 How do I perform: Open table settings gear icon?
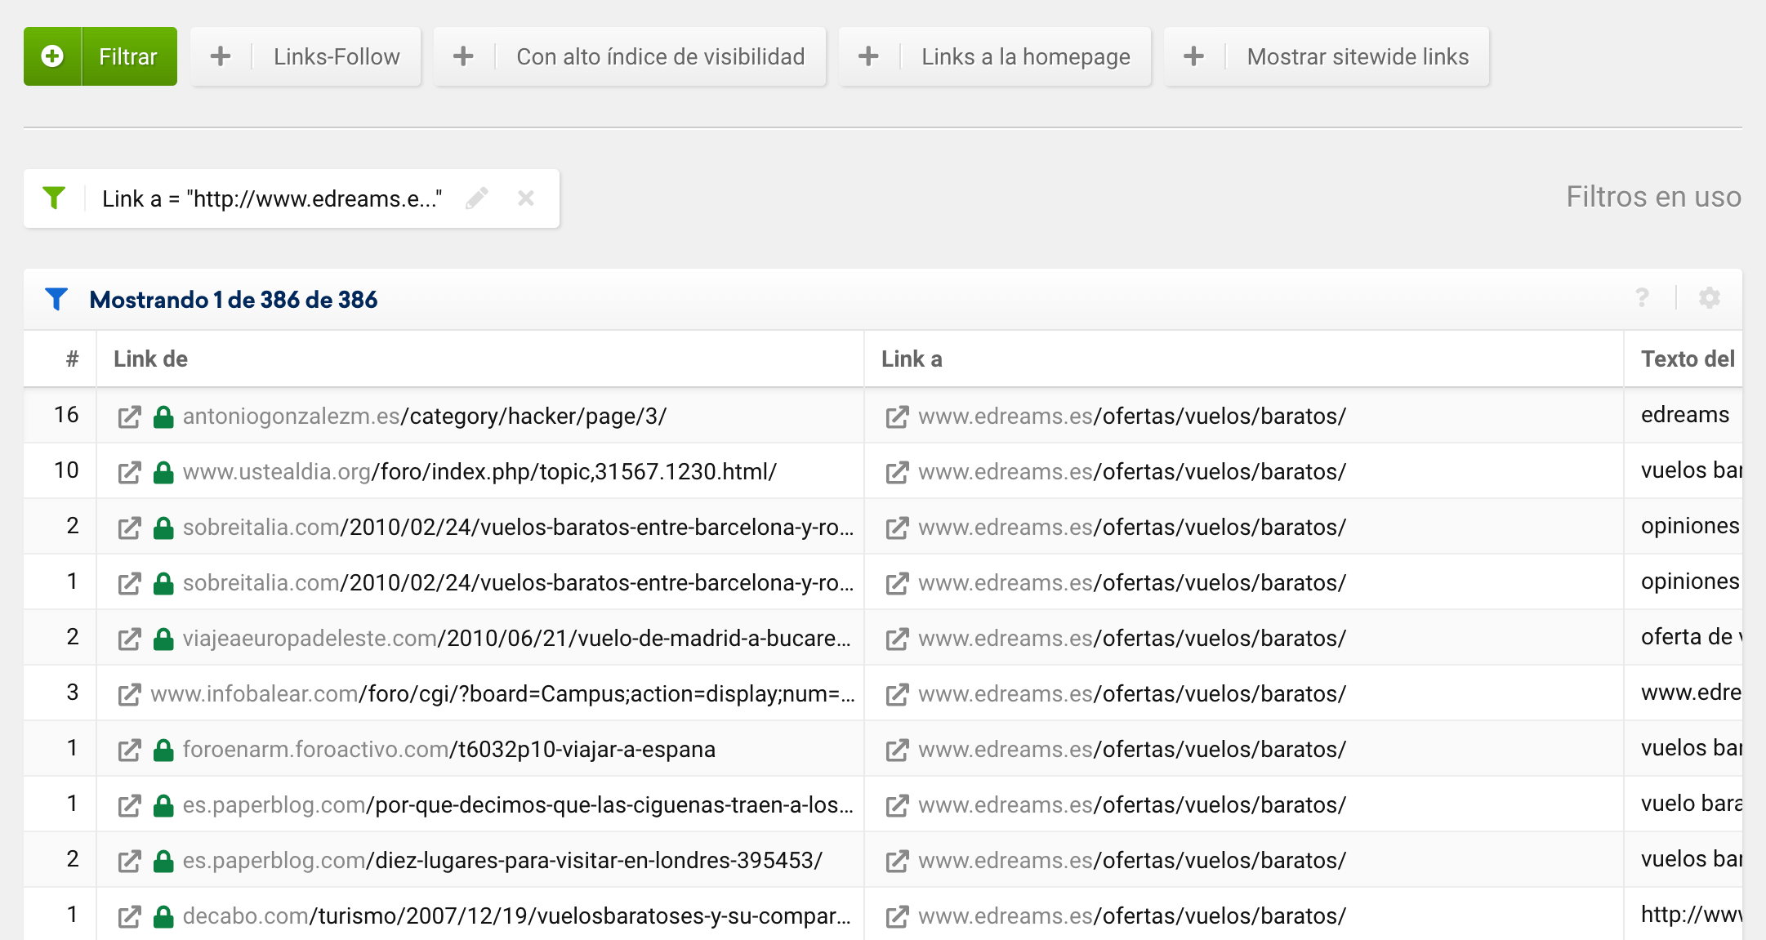(x=1709, y=298)
